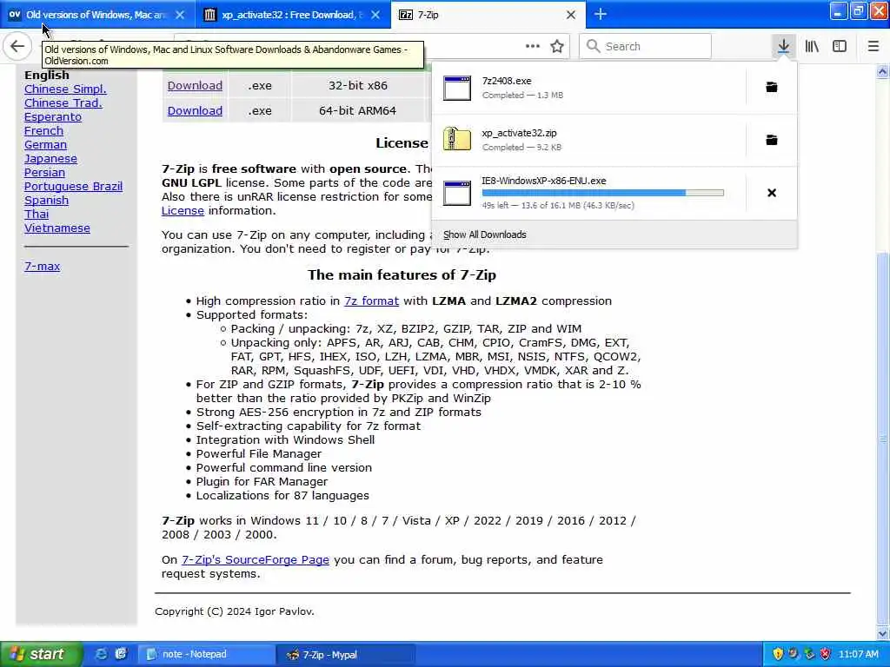Select the 7-Zip browser tab
The width and height of the screenshot is (890, 667).
487,15
